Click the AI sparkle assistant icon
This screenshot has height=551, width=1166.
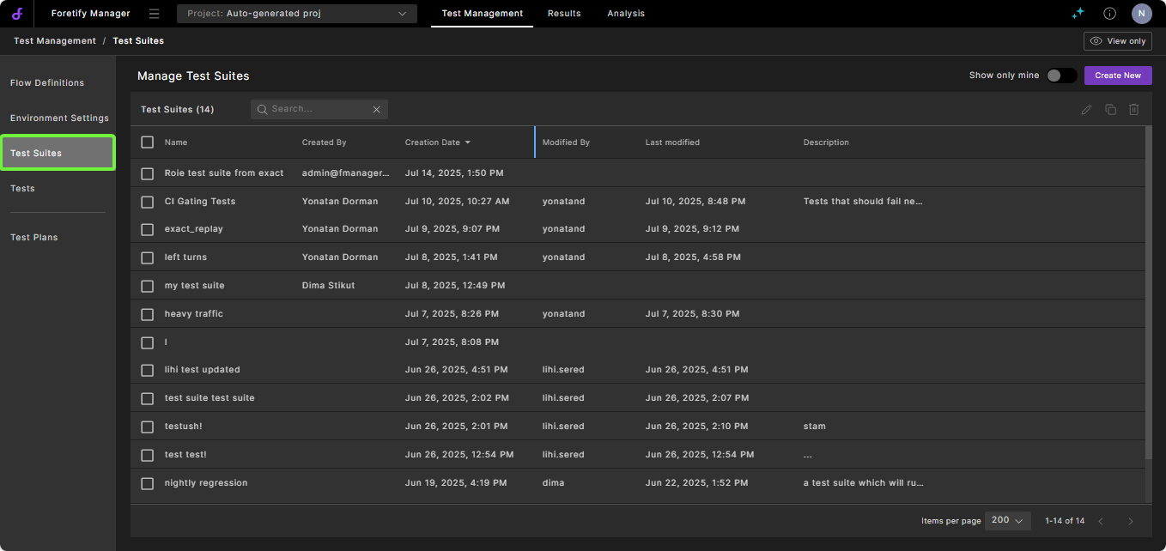coord(1078,14)
